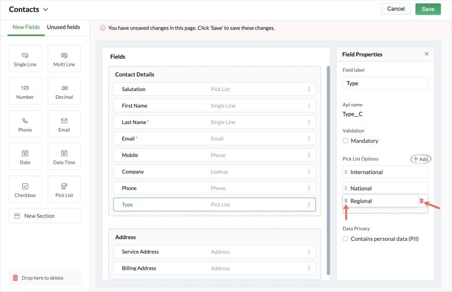Open options menu for Billing Address field
The height and width of the screenshot is (292, 452).
tap(309, 268)
